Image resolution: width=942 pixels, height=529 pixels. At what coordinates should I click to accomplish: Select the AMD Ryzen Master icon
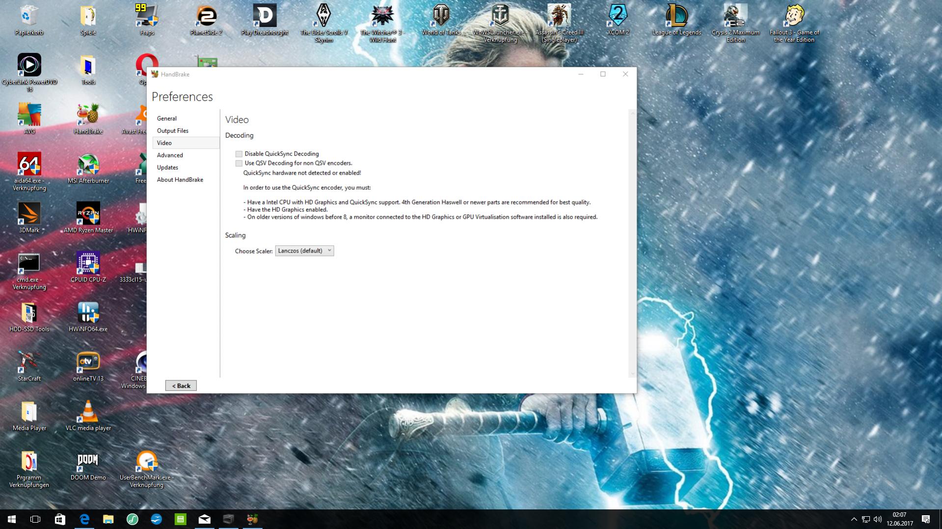click(88, 218)
